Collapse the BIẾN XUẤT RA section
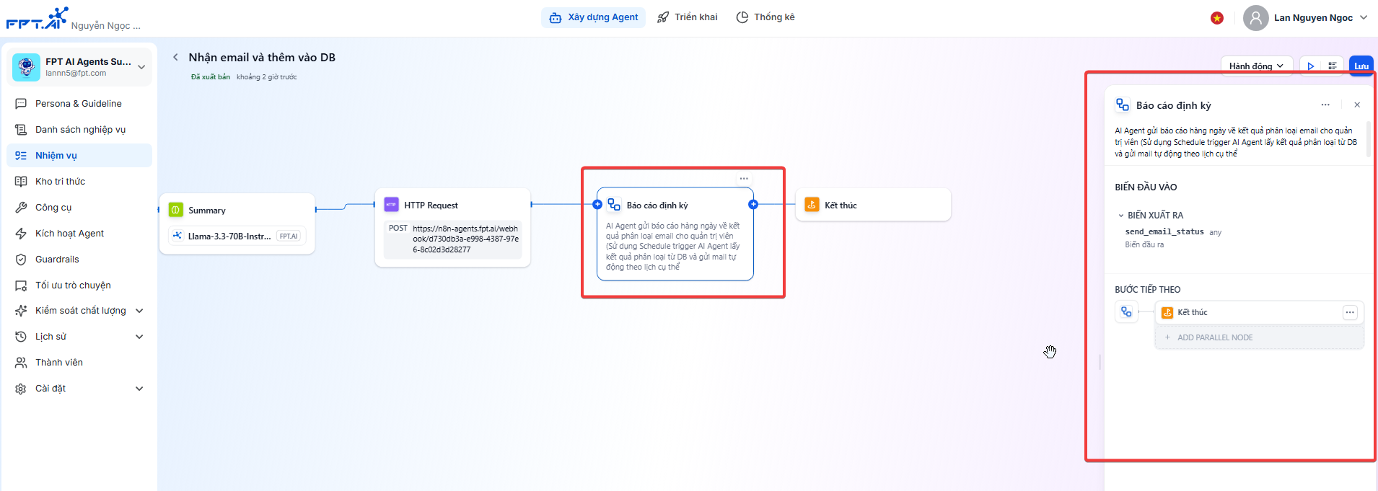The image size is (1378, 491). tap(1121, 216)
